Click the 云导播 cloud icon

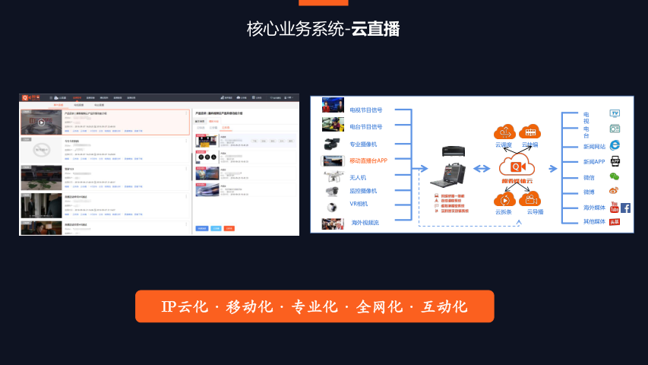click(531, 199)
